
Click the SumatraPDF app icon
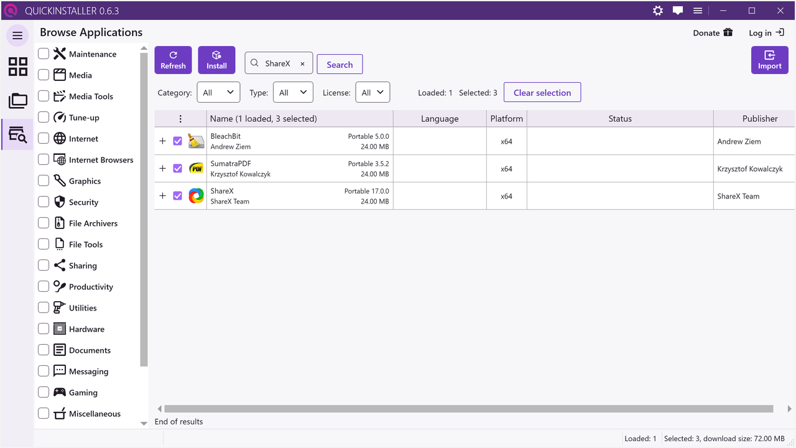click(196, 169)
